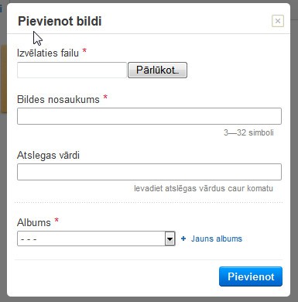Screen dimensions: 298x302
Task: Focus the file path box beside Pārlūkot
Action: point(72,70)
